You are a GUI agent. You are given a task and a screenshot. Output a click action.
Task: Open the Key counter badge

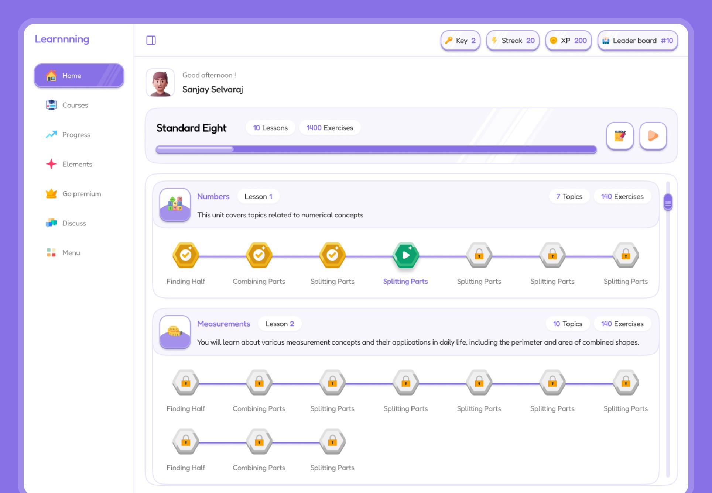point(460,41)
